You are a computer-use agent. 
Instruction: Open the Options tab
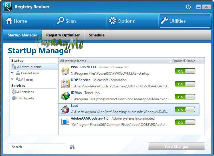132,21
